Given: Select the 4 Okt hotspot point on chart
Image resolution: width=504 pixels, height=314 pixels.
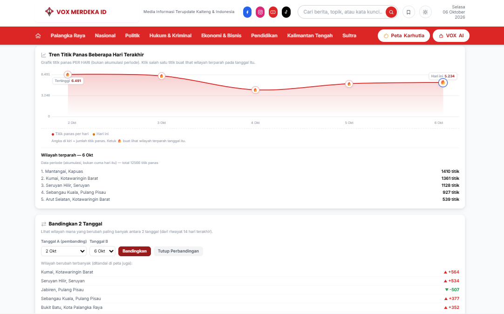Looking at the screenshot, I should pos(255,90).
